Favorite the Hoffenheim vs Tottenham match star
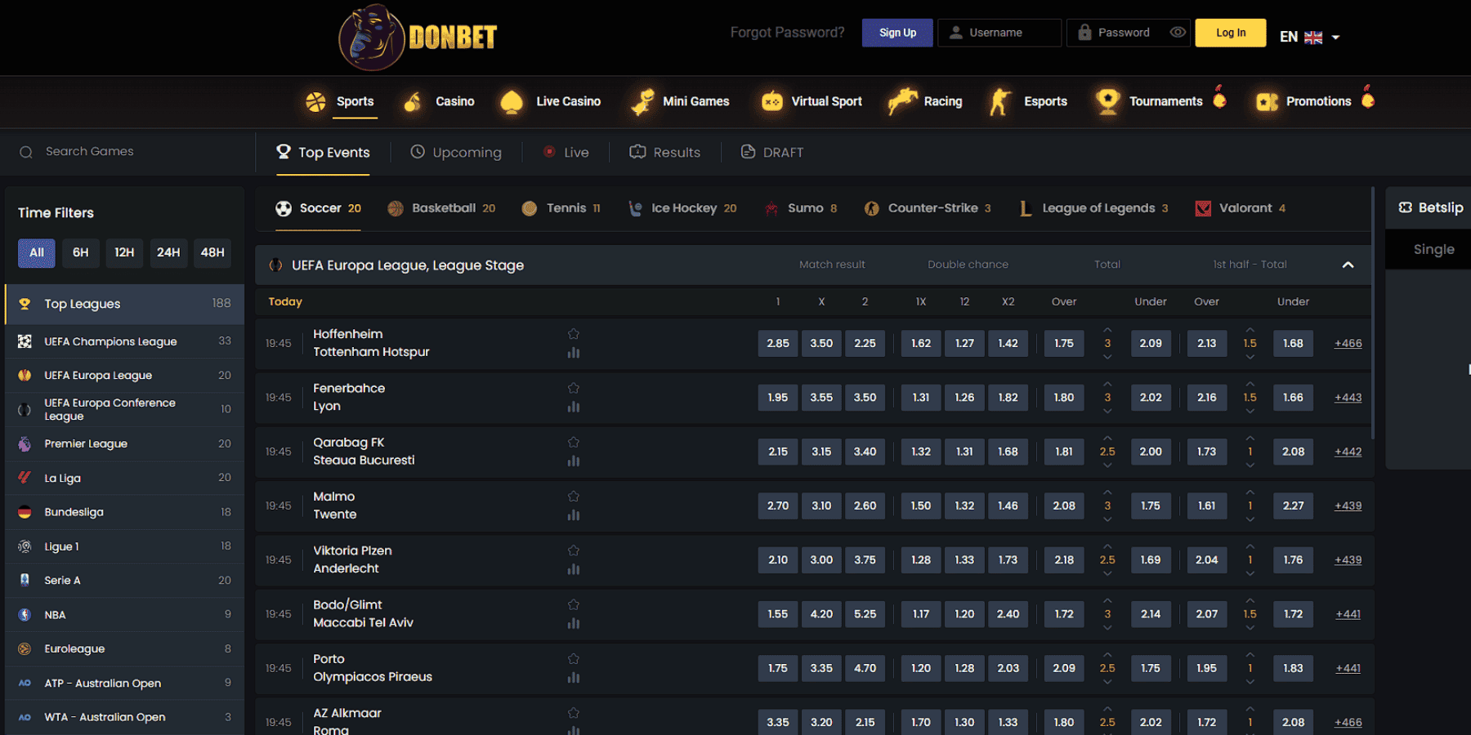The image size is (1471, 735). [x=574, y=334]
